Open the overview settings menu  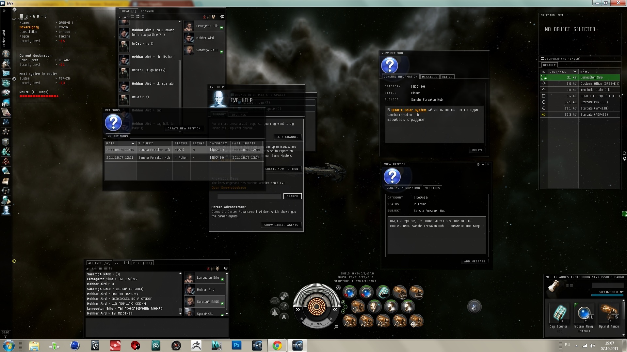[542, 59]
